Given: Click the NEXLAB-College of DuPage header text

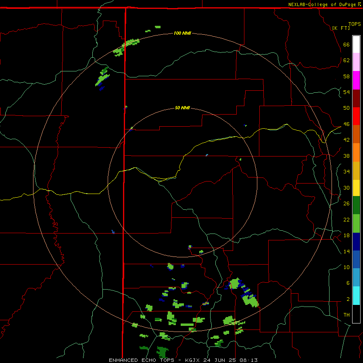Looking at the screenshot, I should tap(322, 4).
